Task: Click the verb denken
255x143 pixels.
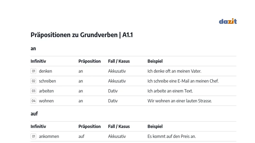Action: click(45, 71)
